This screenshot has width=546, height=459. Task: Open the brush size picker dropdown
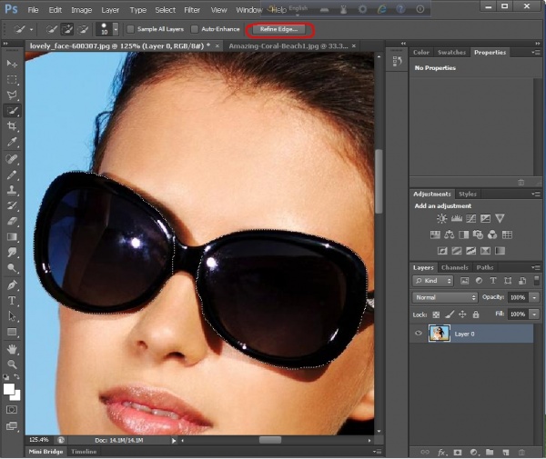[x=115, y=30]
